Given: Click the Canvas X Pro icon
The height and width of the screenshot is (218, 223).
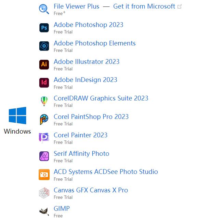Looking at the screenshot, I should point(44,193).
